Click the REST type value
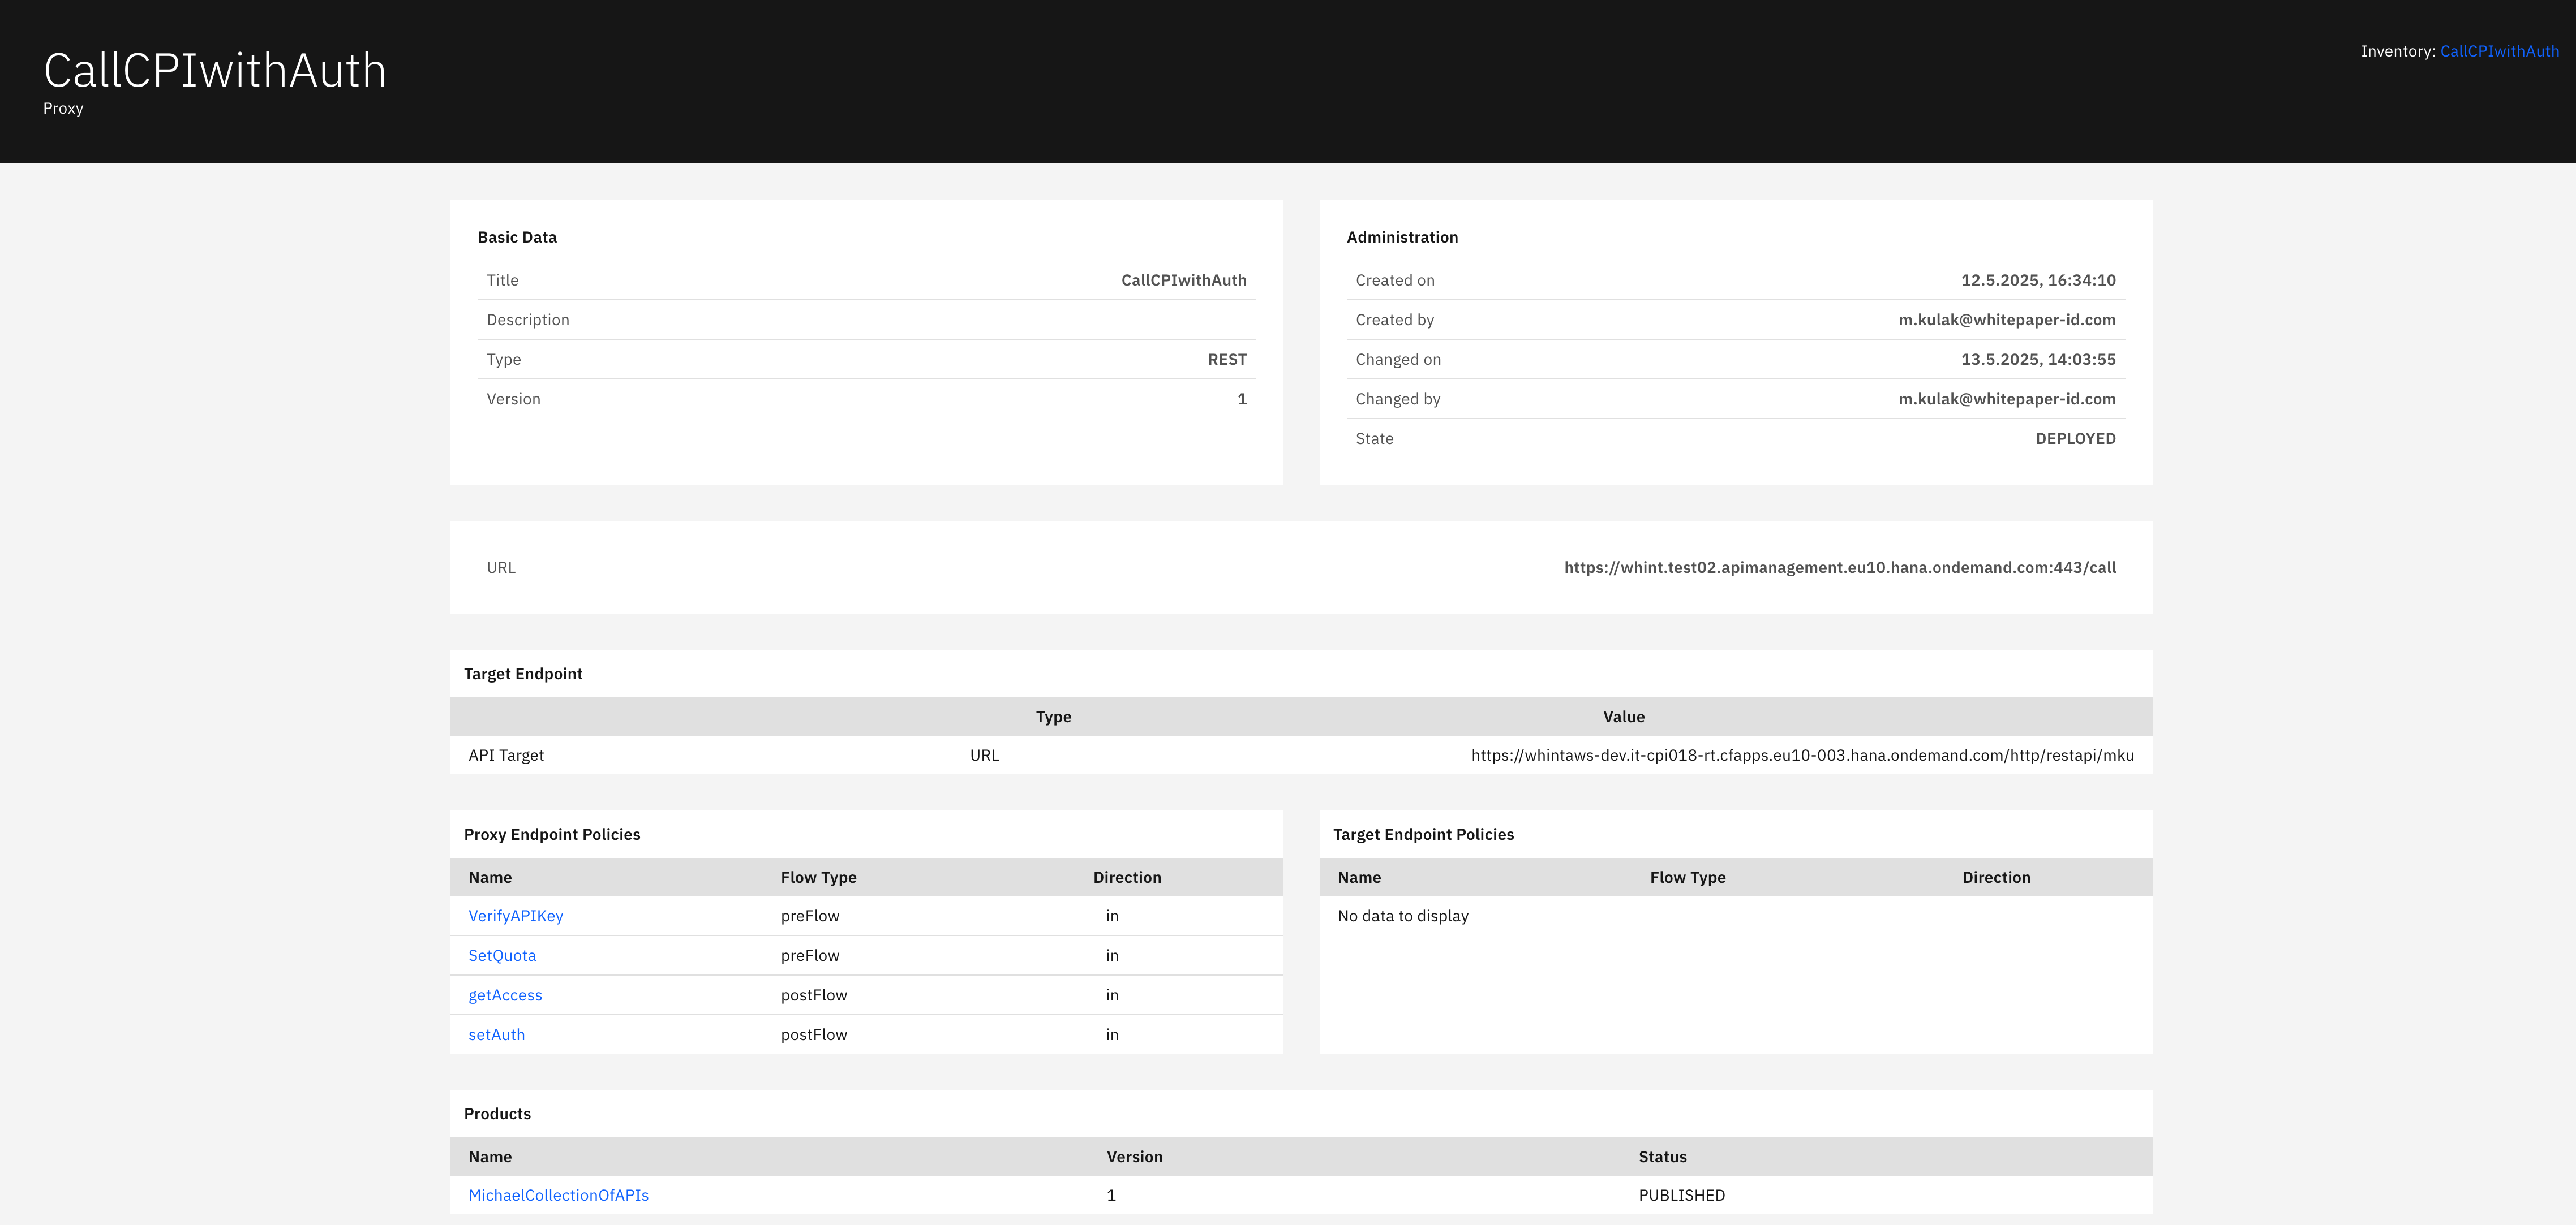 coord(1226,360)
